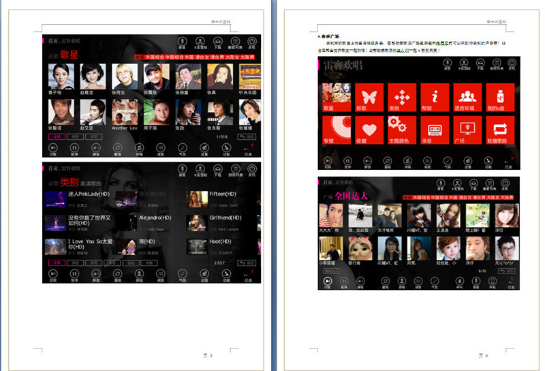The image size is (545, 371).
Task: Click the 下载 icon on the 全国达人 screen
Action: click(x=473, y=184)
